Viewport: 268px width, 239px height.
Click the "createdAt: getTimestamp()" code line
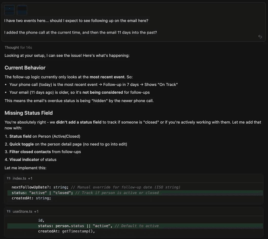[66, 231]
